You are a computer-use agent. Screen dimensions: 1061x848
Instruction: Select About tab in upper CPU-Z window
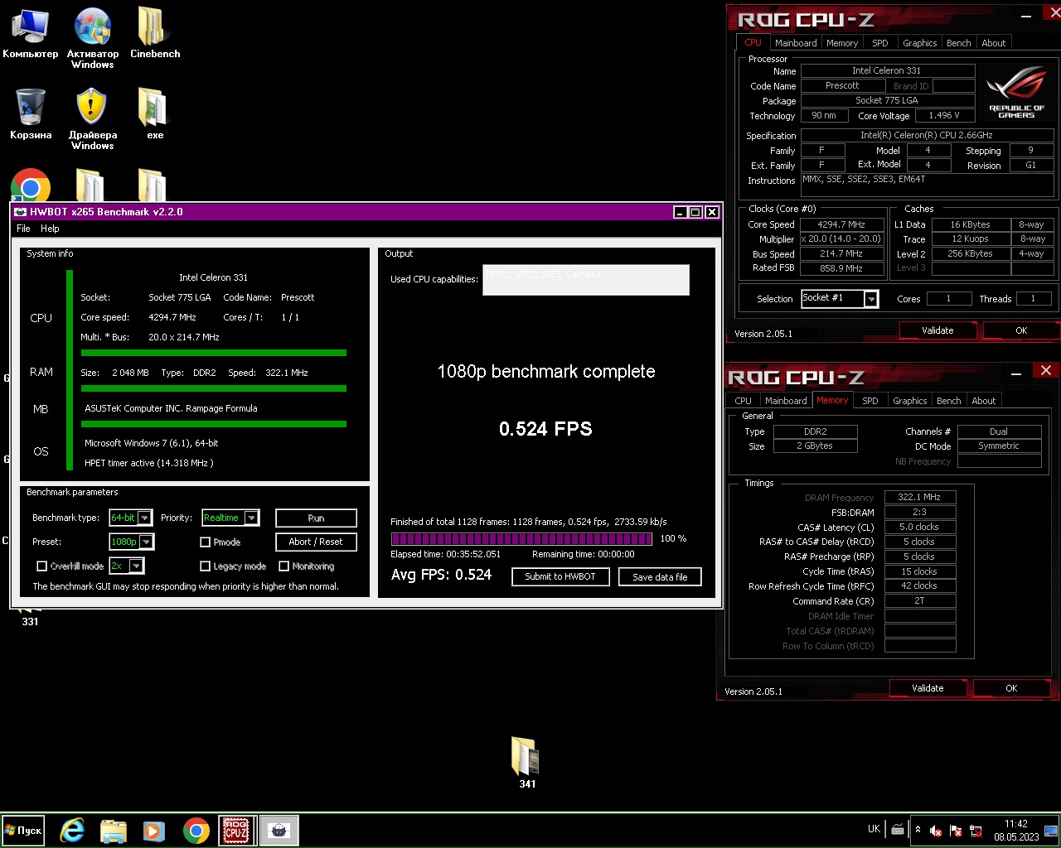993,43
